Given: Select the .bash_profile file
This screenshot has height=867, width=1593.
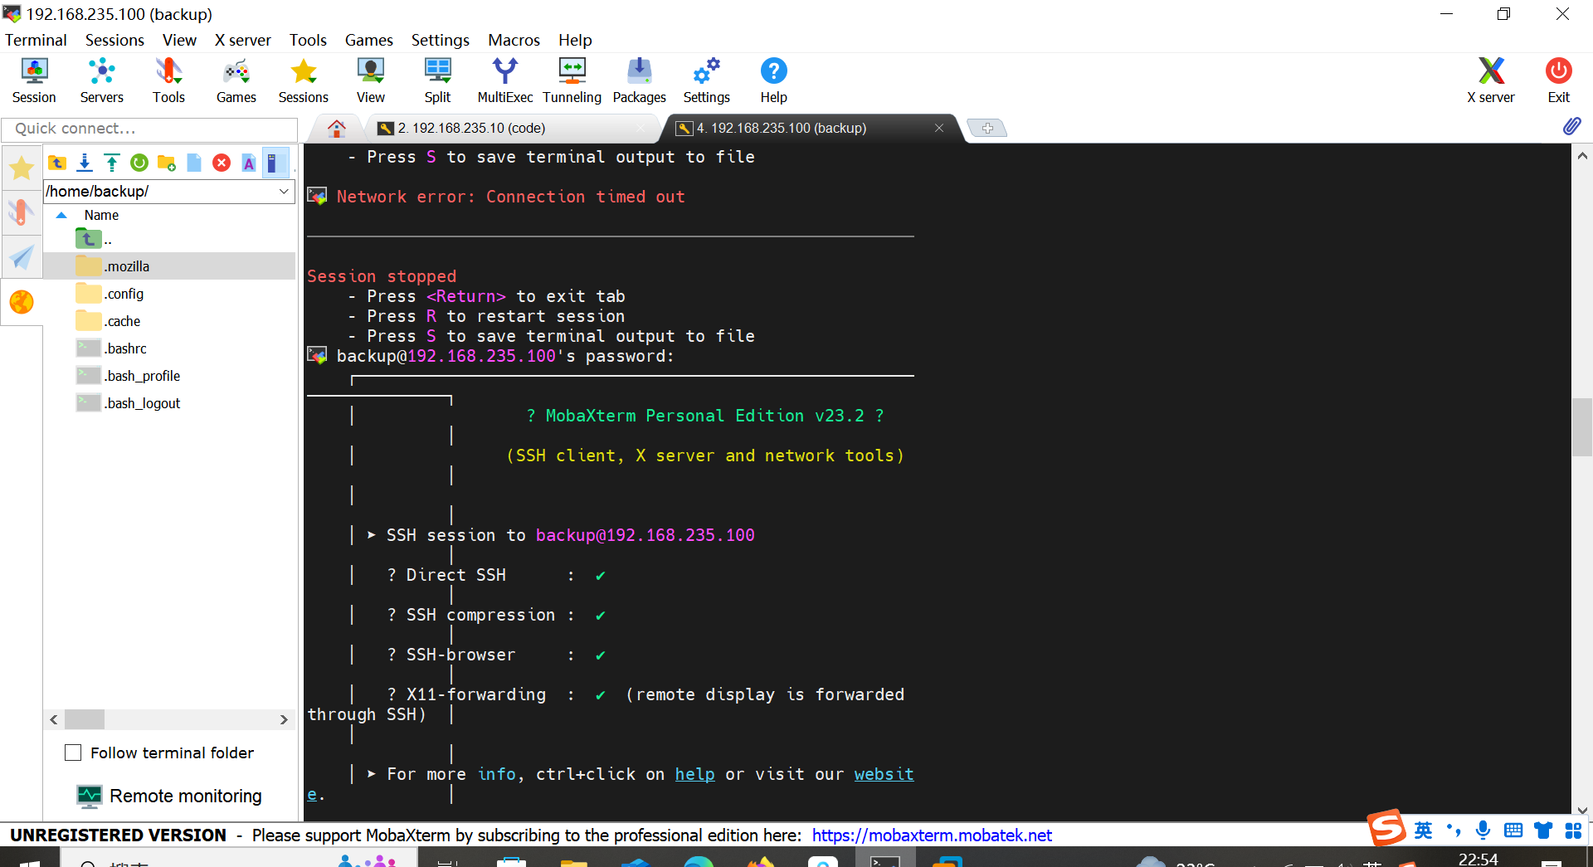Looking at the screenshot, I should coord(169,376).
